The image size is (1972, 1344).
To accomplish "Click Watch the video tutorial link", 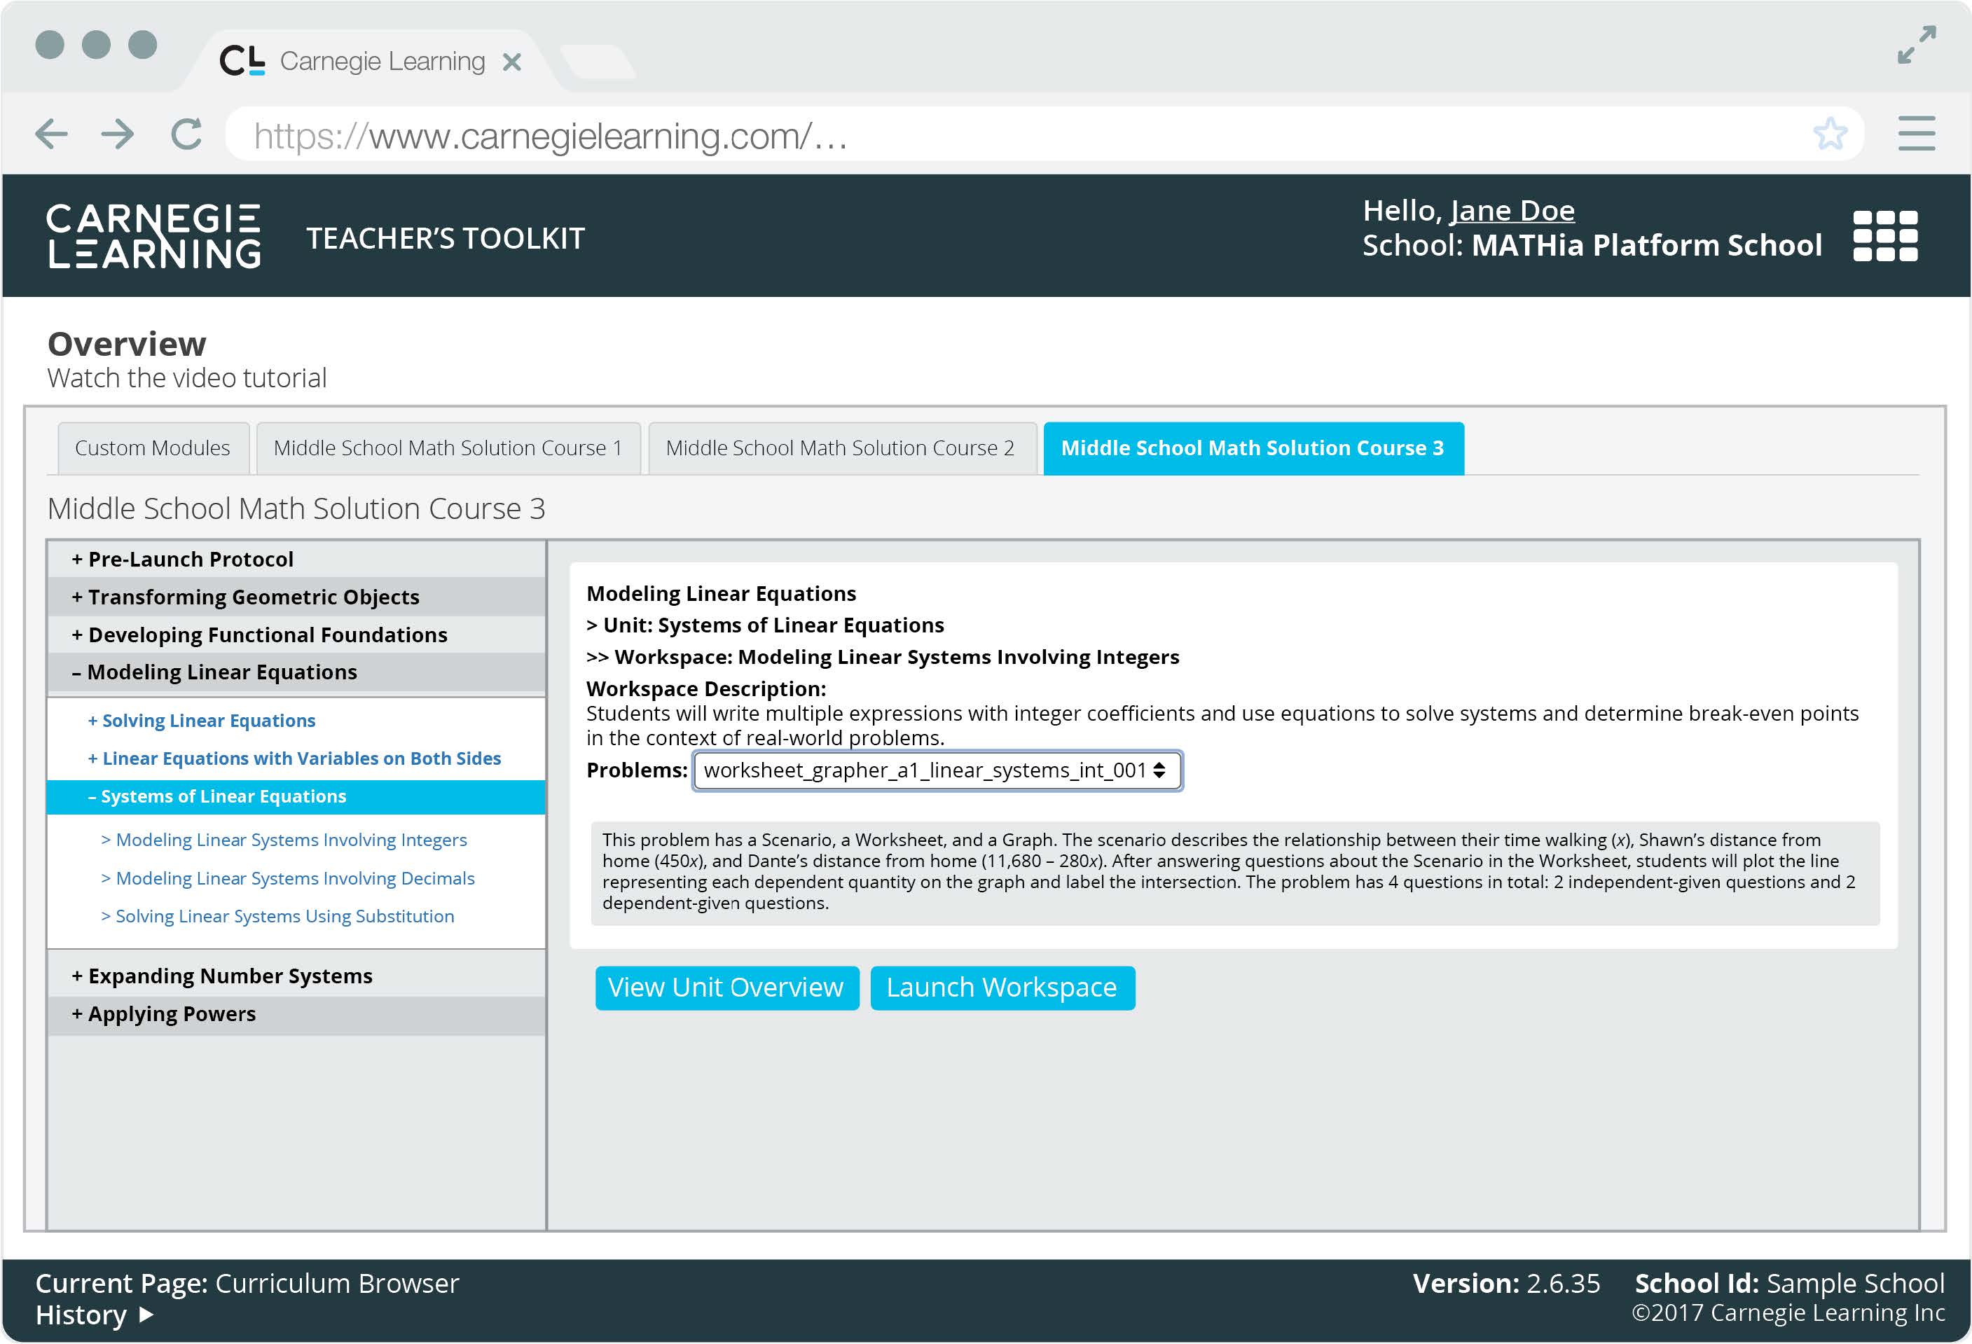I will coord(186,377).
